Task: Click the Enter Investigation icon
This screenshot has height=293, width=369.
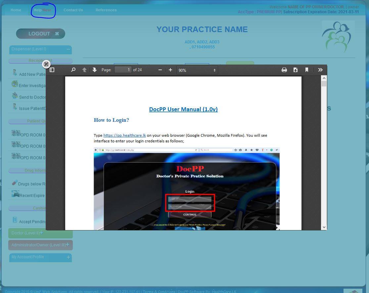Action: point(15,84)
